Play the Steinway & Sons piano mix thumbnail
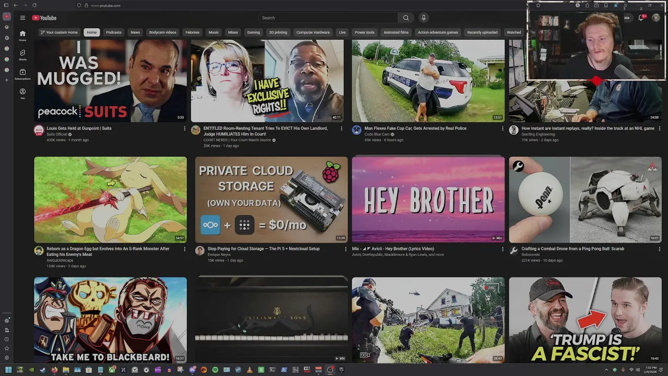 point(271,320)
